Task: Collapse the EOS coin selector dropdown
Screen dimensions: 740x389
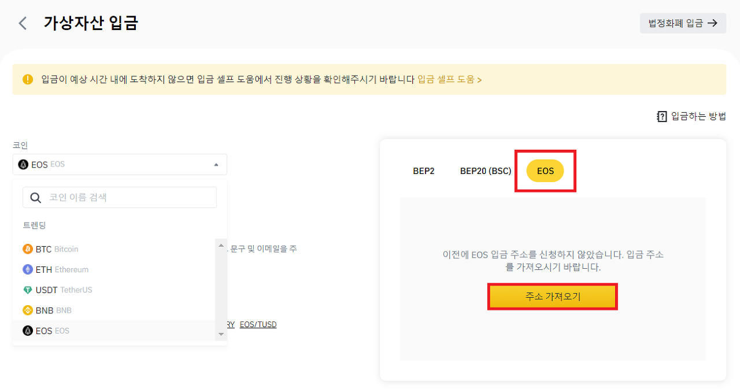Action: click(x=216, y=164)
